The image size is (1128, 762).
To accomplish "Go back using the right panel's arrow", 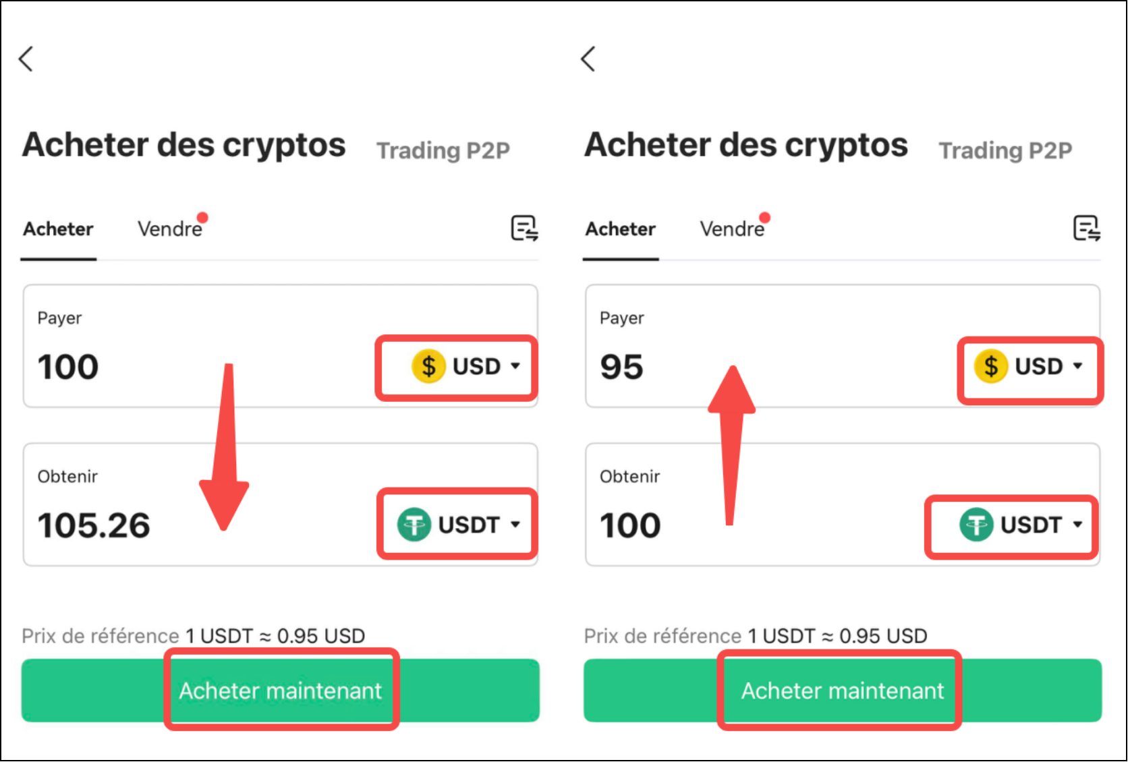I will [x=588, y=59].
